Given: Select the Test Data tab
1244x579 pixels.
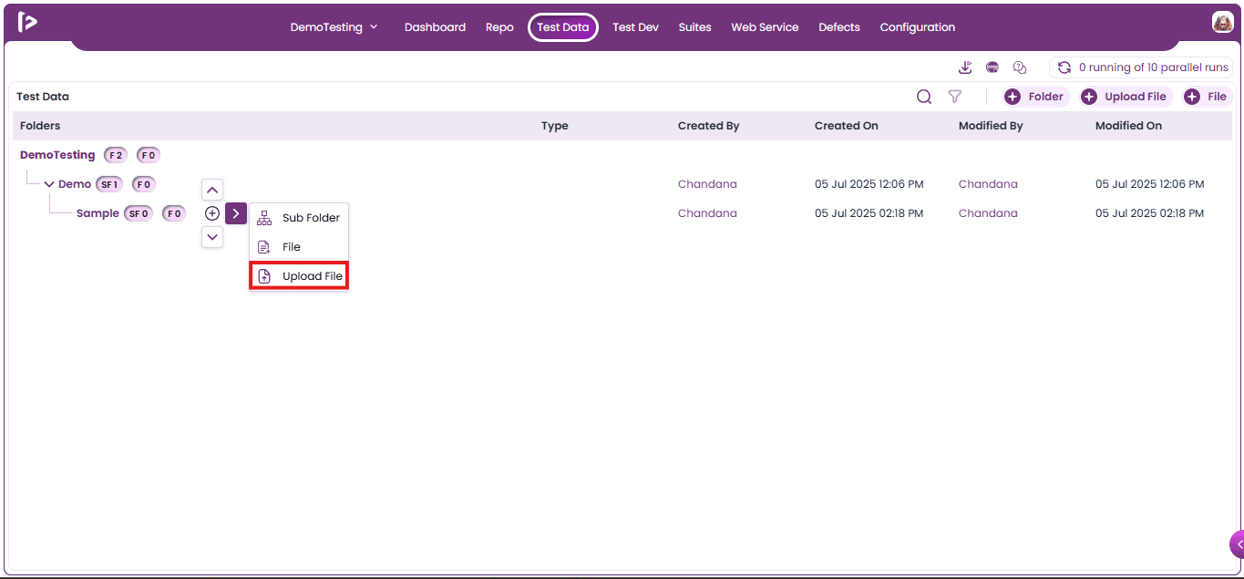Looking at the screenshot, I should coord(563,27).
